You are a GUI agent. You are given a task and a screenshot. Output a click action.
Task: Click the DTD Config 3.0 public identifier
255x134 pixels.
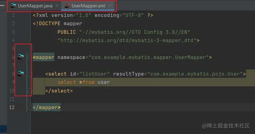[x=135, y=32]
